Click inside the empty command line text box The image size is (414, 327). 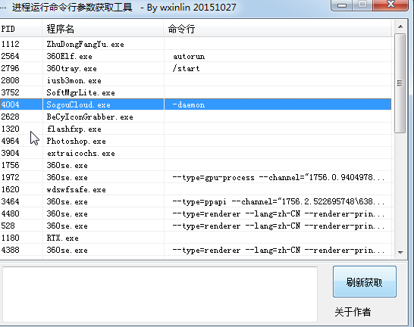pyautogui.click(x=160, y=294)
